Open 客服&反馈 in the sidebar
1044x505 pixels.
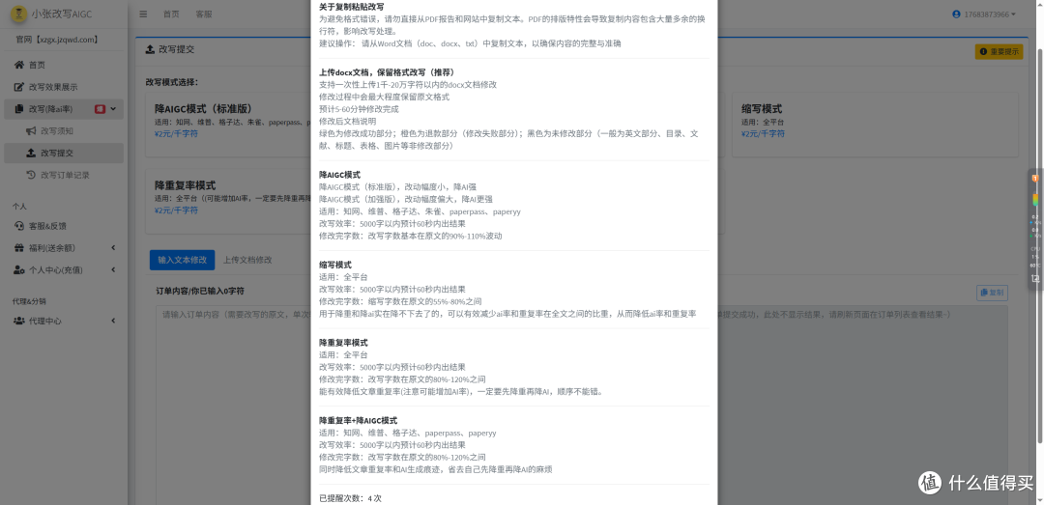[x=63, y=226]
